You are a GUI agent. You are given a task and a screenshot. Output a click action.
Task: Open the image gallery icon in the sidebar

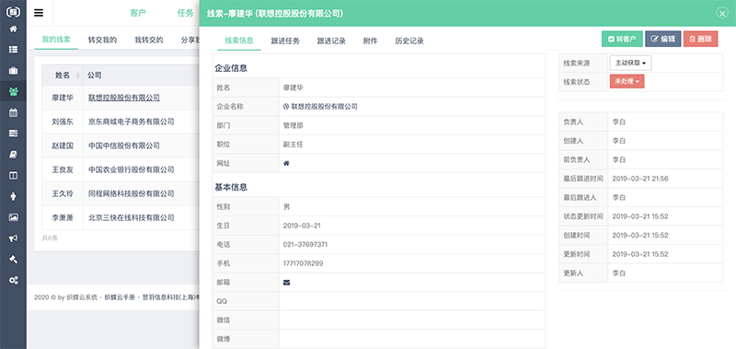click(13, 217)
